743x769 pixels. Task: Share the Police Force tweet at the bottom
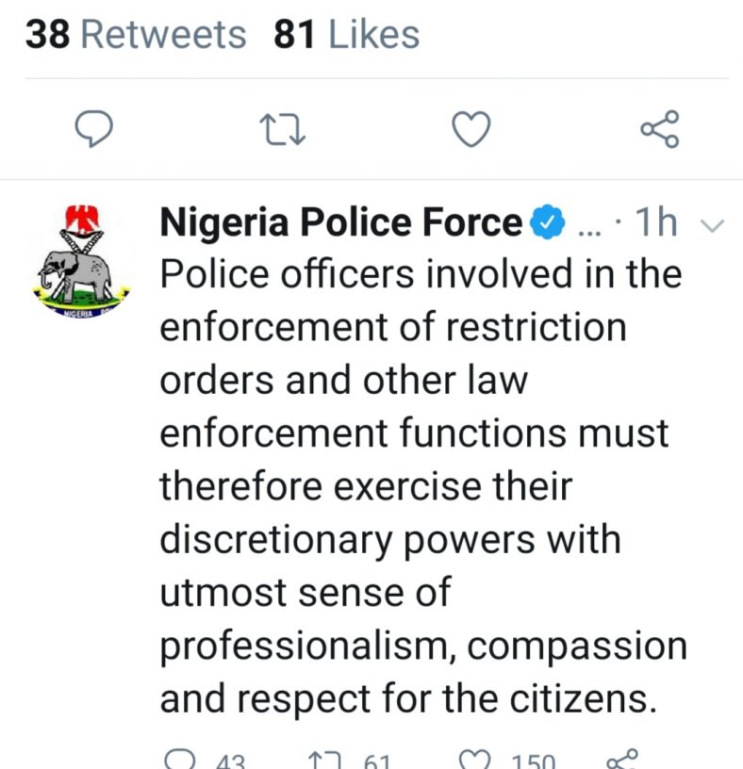point(622,759)
